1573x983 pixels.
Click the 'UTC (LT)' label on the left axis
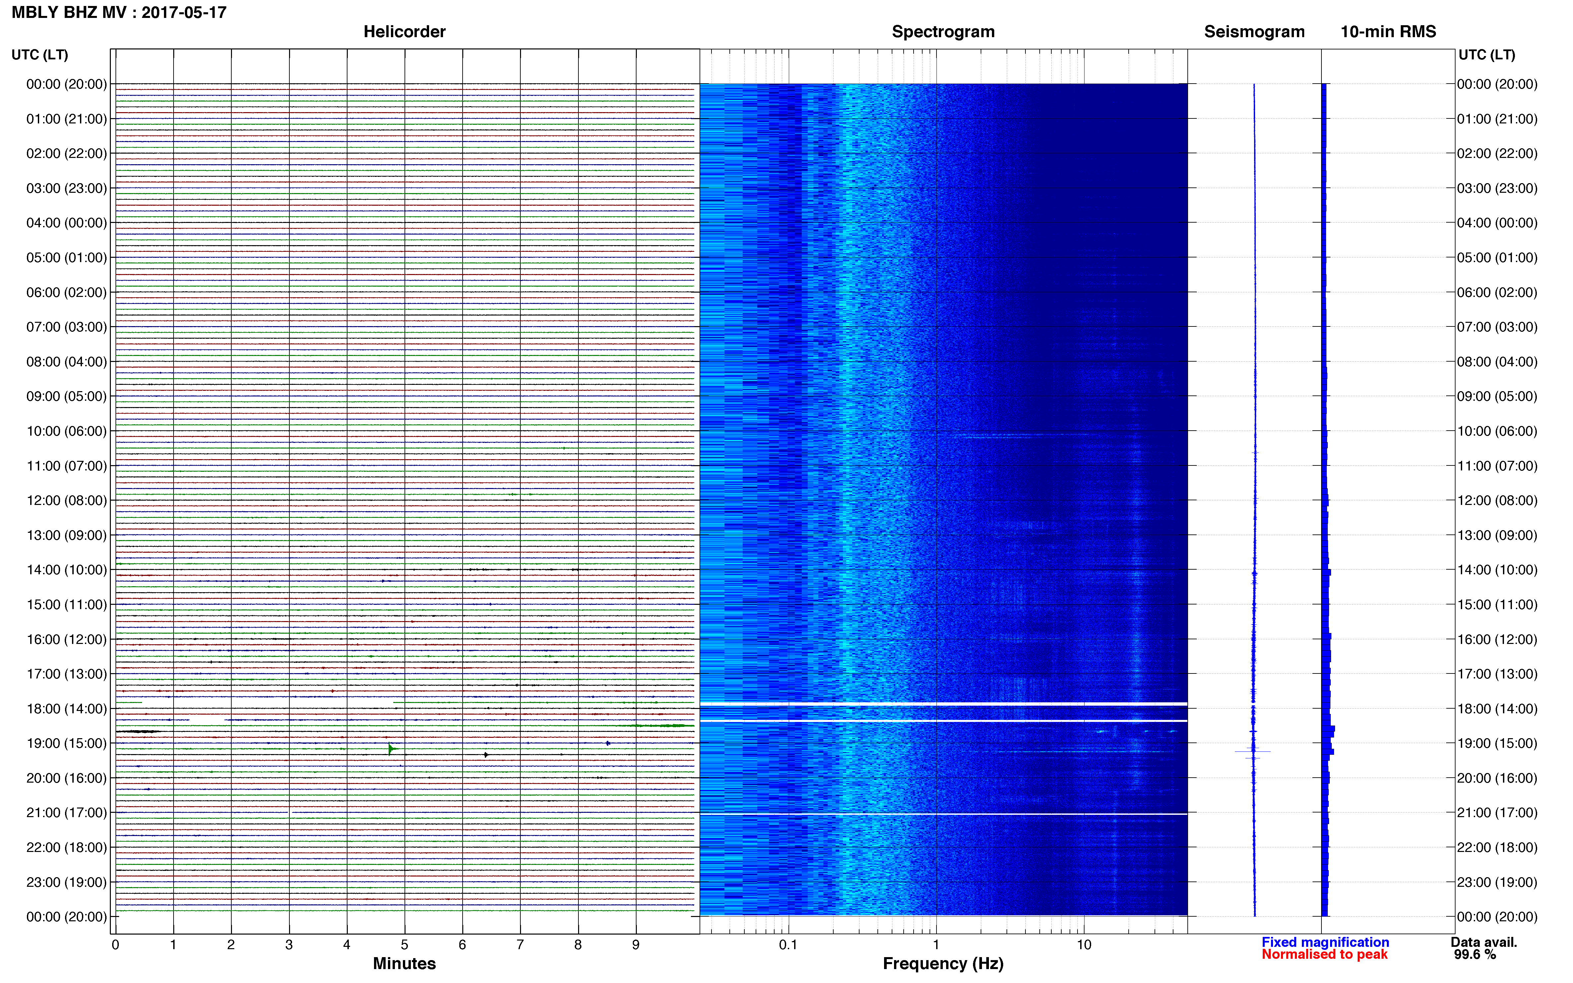point(40,55)
